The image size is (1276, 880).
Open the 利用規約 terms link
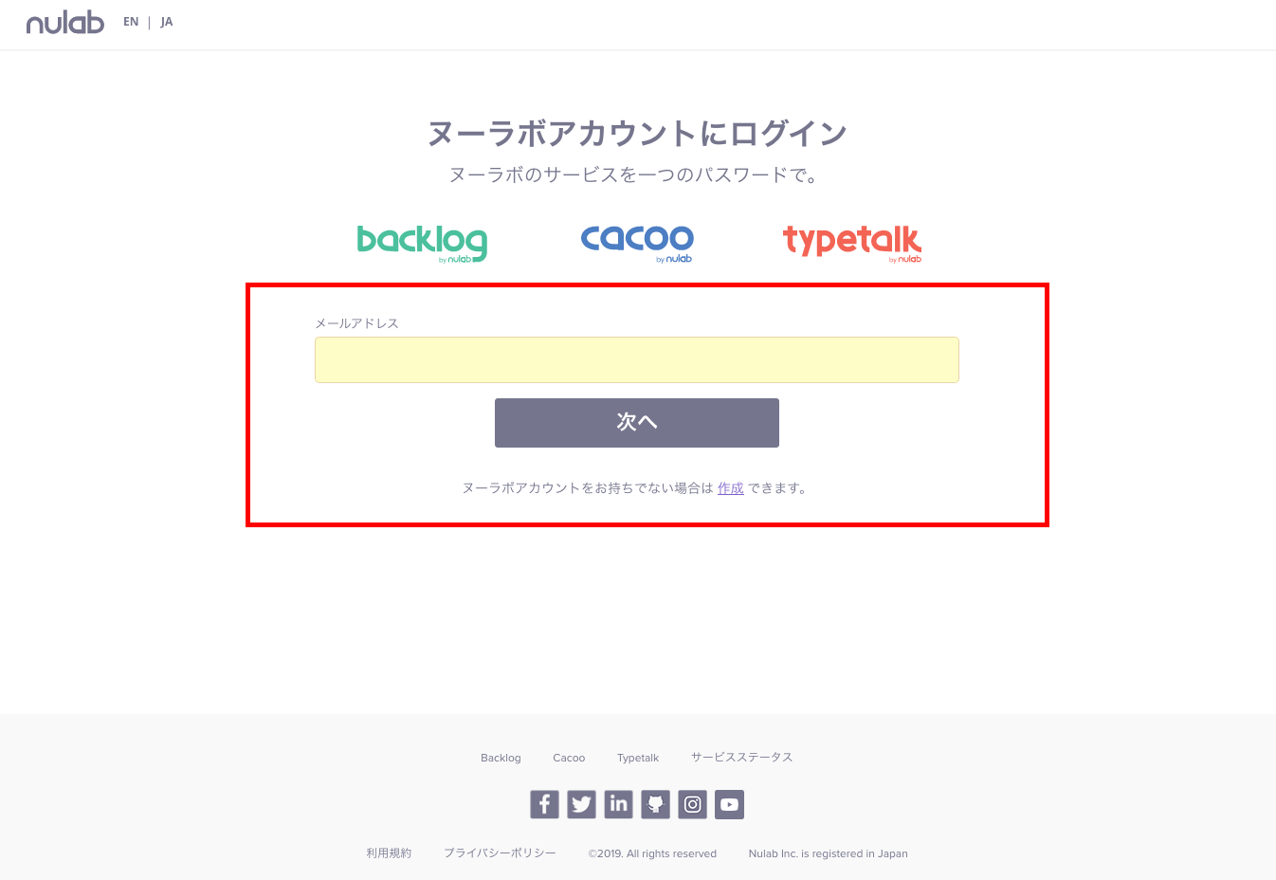tap(389, 853)
